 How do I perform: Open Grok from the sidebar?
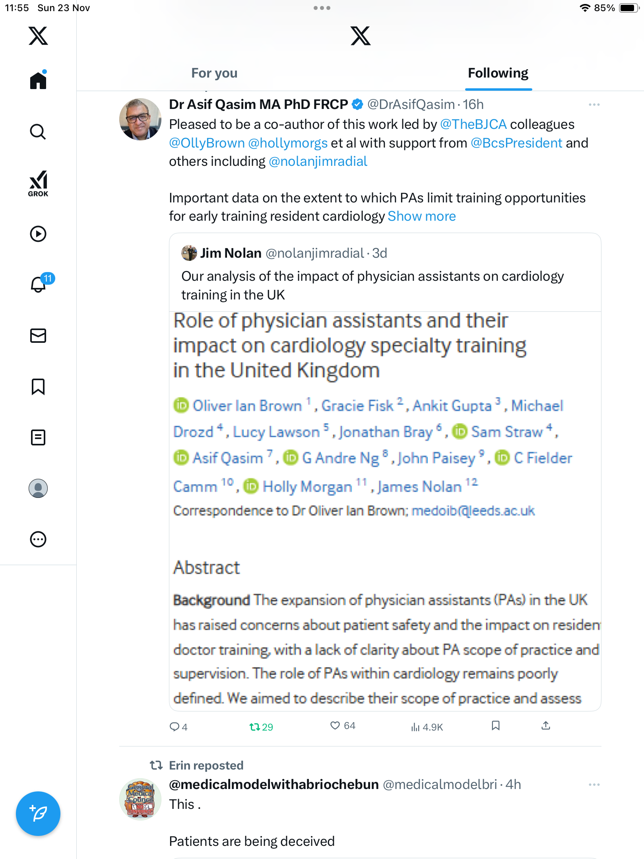[38, 183]
